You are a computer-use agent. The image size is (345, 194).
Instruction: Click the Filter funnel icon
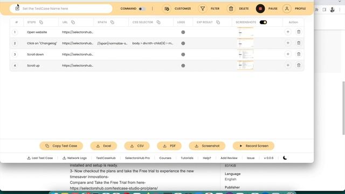(203, 9)
